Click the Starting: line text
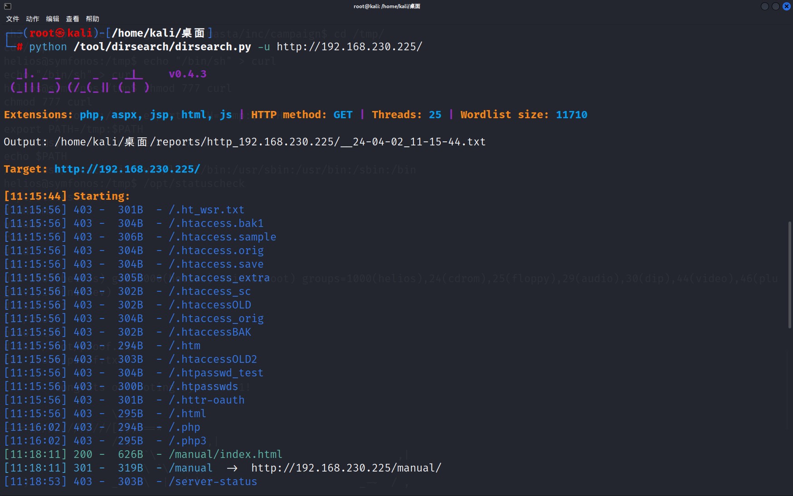Image resolution: width=793 pixels, height=496 pixels. click(102, 196)
